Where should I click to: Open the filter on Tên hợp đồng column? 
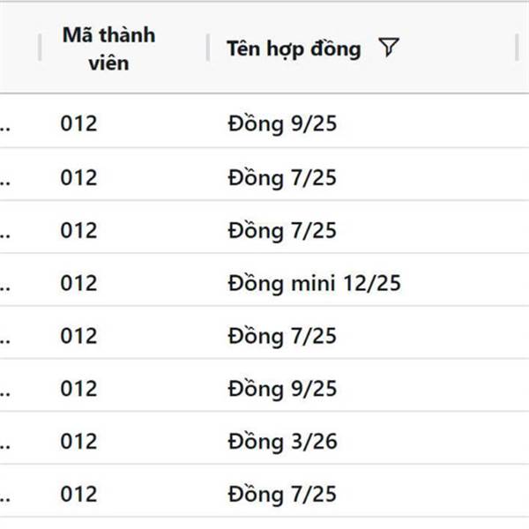(x=389, y=48)
